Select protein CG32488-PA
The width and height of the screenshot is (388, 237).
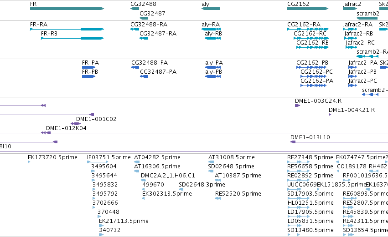(150, 63)
